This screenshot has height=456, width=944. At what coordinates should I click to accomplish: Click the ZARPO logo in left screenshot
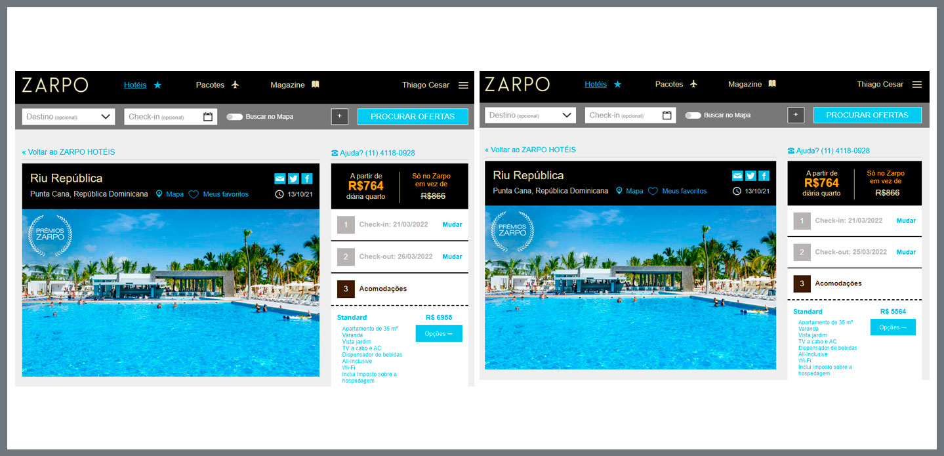55,85
